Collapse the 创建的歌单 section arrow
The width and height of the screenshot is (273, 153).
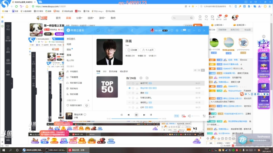tap(77, 100)
